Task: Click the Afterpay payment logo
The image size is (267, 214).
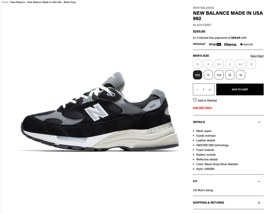Action: [199, 44]
